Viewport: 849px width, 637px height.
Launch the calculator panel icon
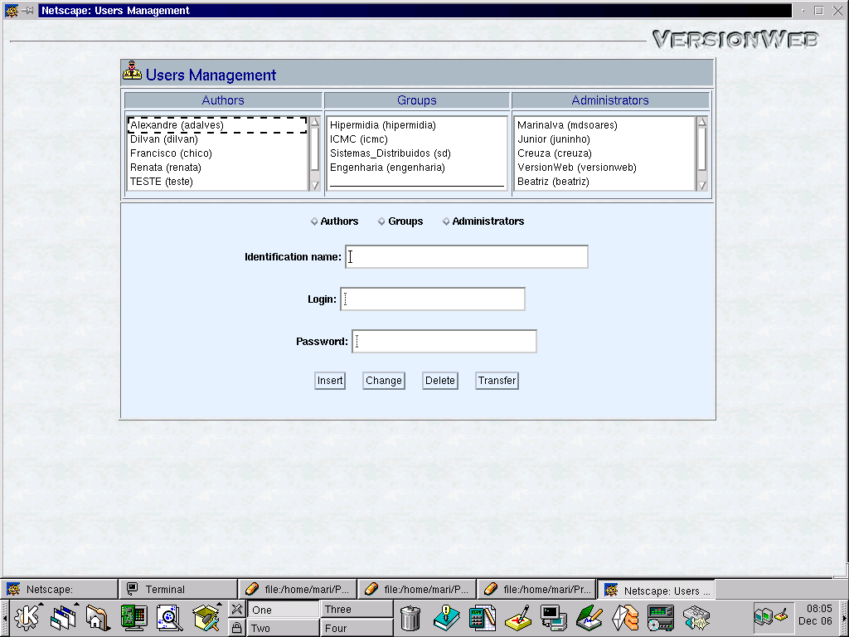(482, 618)
